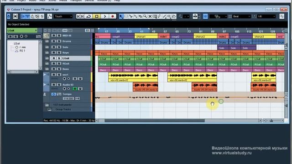Viewport: 292px width, 164px height.
Task: Click ruler at bar 97
Action: [x=224, y=31]
